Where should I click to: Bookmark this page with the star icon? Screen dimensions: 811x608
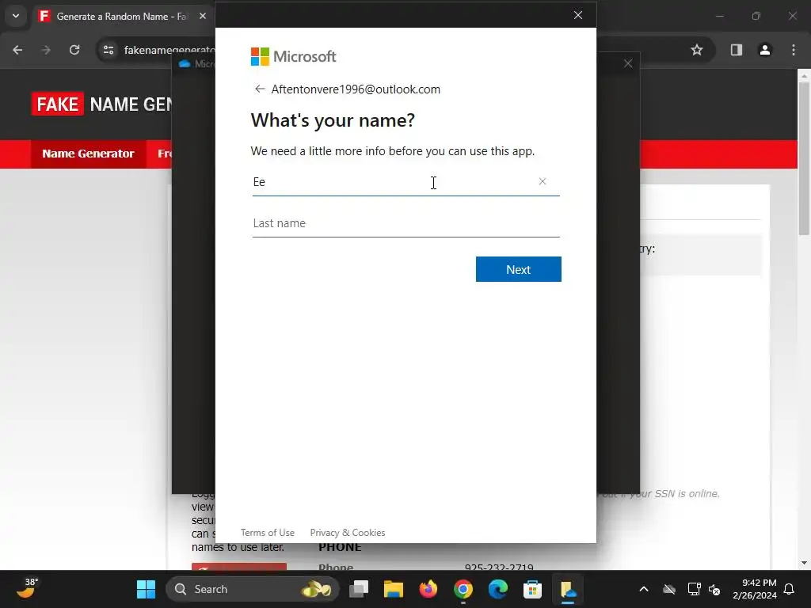[697, 50]
